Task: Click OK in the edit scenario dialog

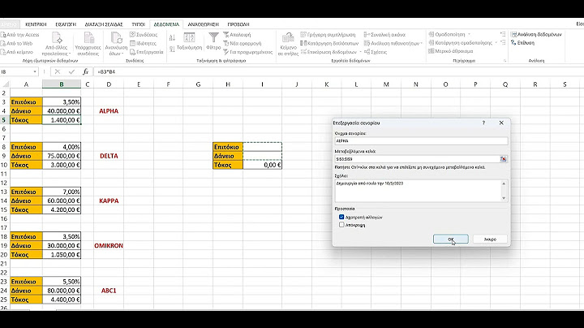Action: [451, 240]
